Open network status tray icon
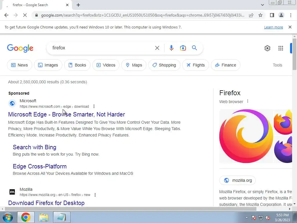 (261, 217)
